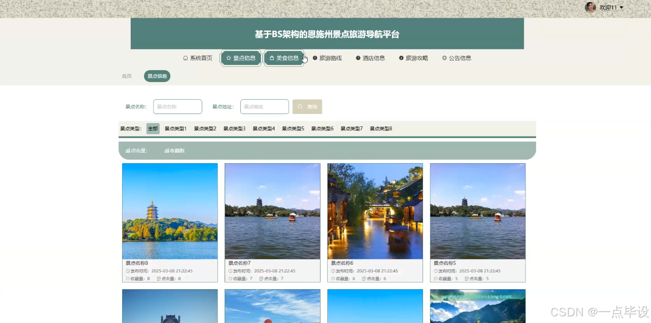Click the bag icon in 美食信息 menu

pyautogui.click(x=272, y=58)
